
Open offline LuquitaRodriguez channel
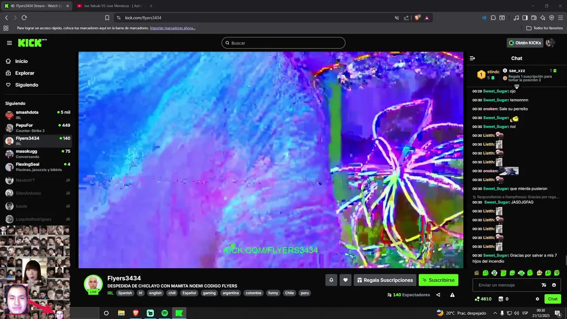(38, 219)
